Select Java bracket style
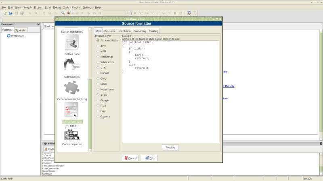Viewport: 323px width, 181px height. click(102, 46)
